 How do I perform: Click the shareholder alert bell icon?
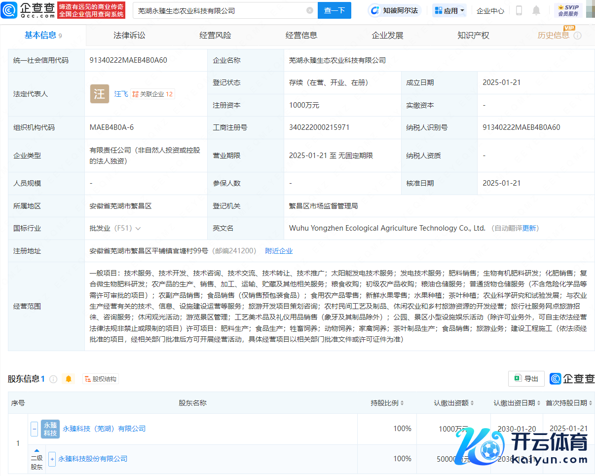coord(69,379)
